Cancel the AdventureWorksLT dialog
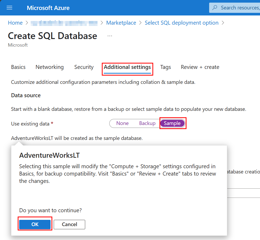Screen dimensions: 260x240 [x=69, y=225]
